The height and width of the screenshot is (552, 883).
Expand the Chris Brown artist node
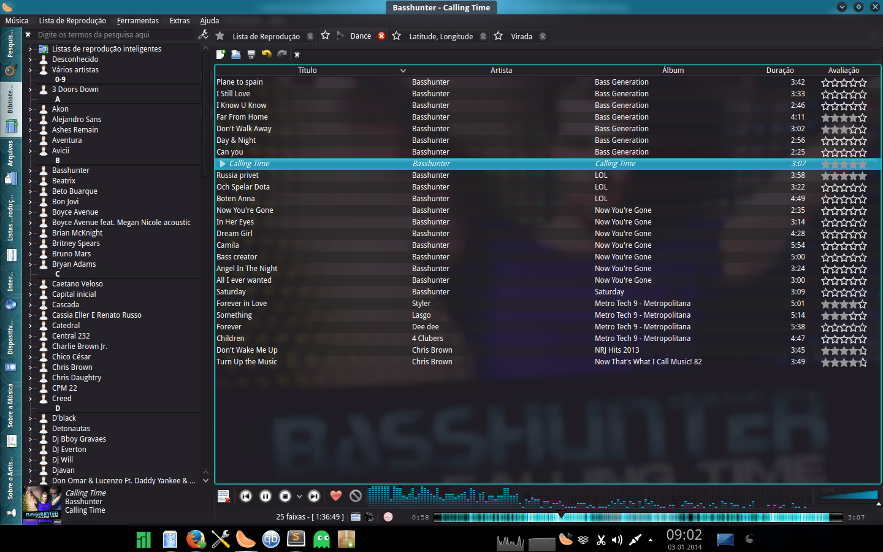(x=29, y=367)
